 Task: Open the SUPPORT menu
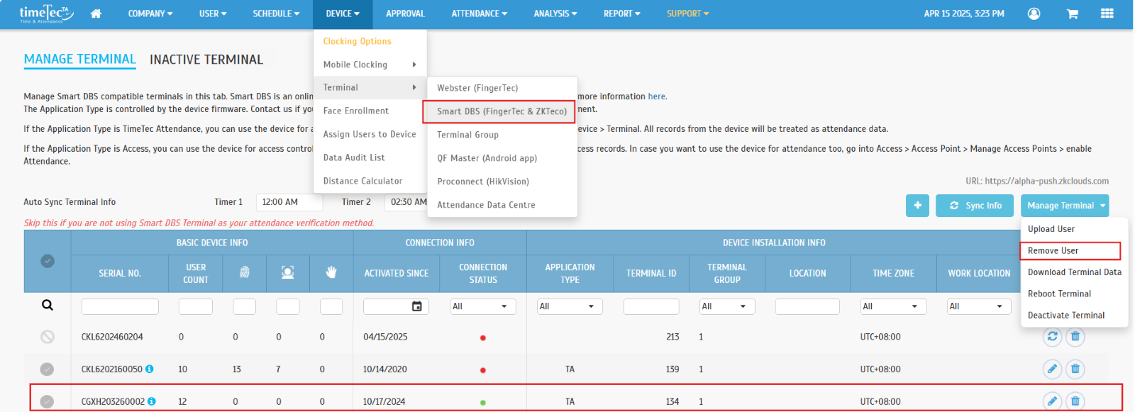pyautogui.click(x=687, y=13)
